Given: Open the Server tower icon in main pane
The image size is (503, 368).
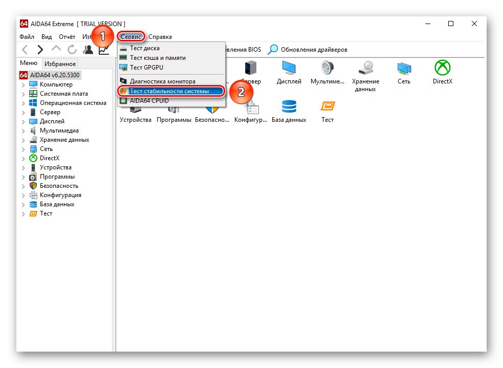Looking at the screenshot, I should pyautogui.click(x=251, y=68).
